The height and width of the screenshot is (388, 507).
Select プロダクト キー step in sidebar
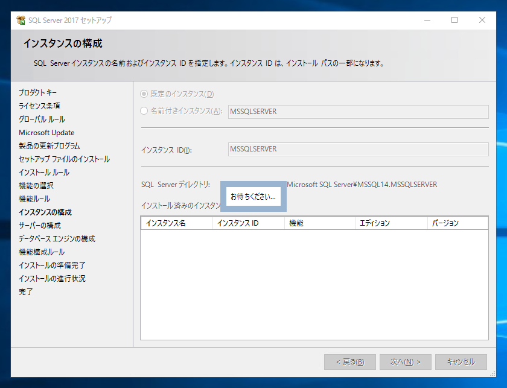click(38, 93)
